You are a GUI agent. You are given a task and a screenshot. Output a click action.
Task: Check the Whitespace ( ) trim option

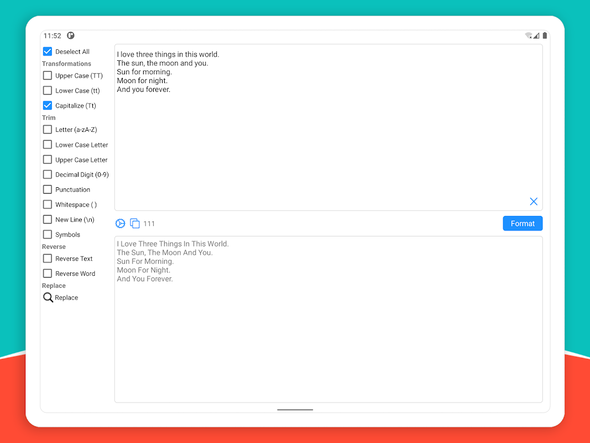[48, 204]
